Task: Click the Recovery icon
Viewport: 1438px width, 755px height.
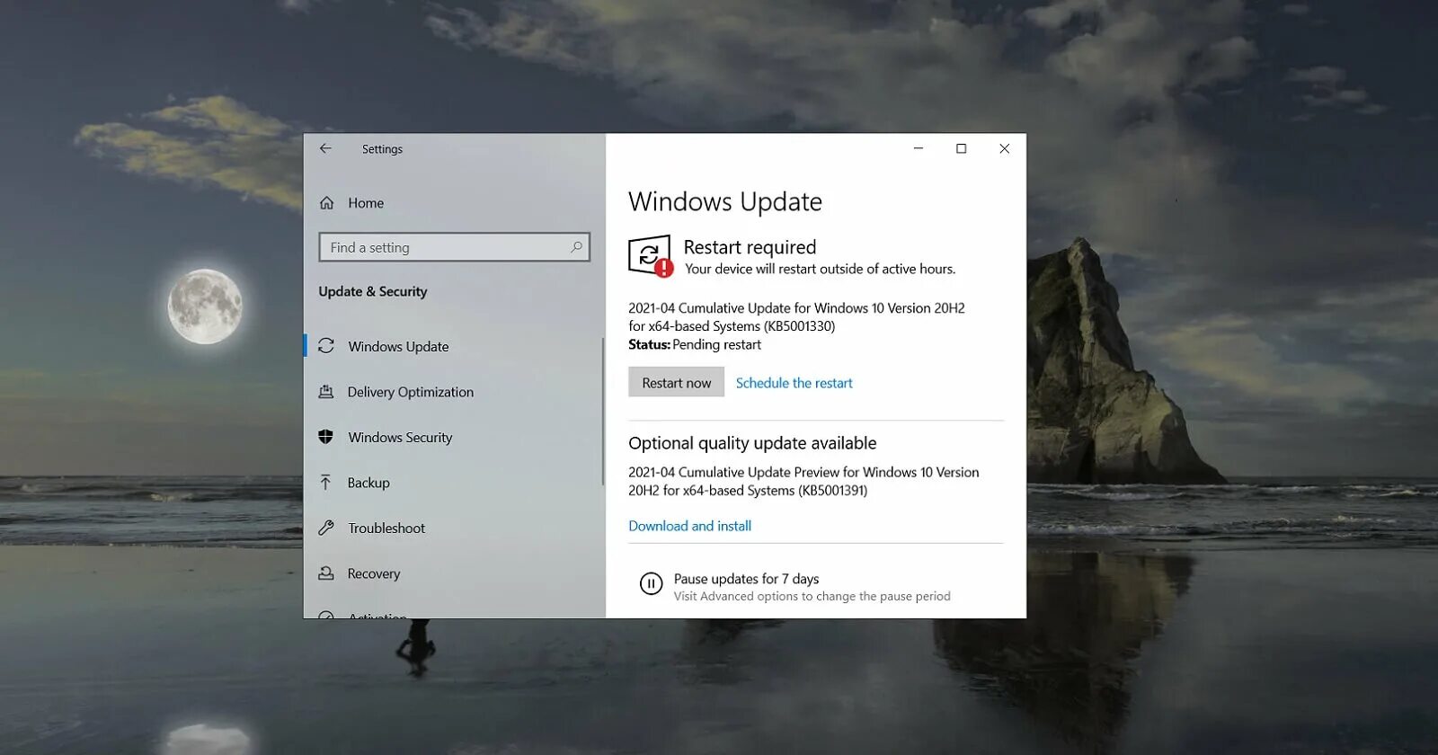Action: [x=326, y=573]
